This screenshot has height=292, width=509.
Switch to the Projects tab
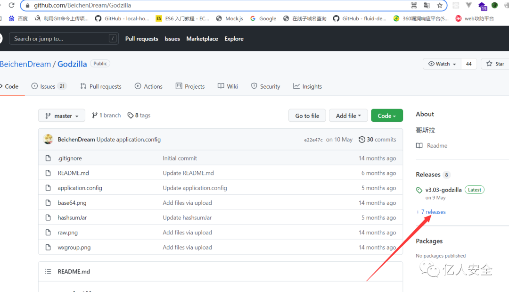(190, 86)
